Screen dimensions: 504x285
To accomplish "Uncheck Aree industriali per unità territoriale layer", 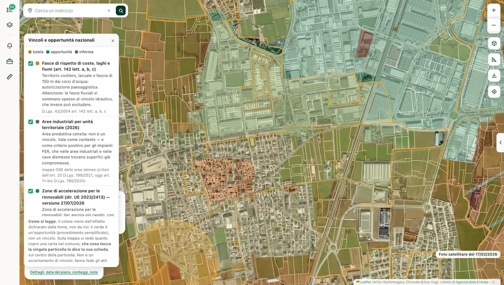I will click(31, 122).
